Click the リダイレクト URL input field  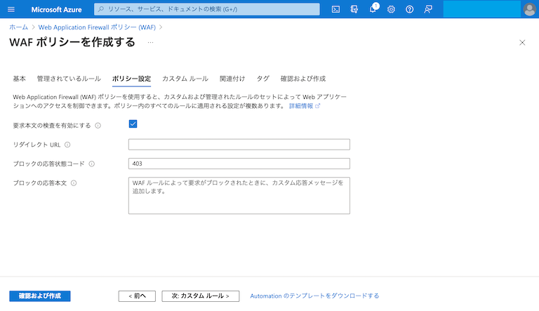coord(239,145)
